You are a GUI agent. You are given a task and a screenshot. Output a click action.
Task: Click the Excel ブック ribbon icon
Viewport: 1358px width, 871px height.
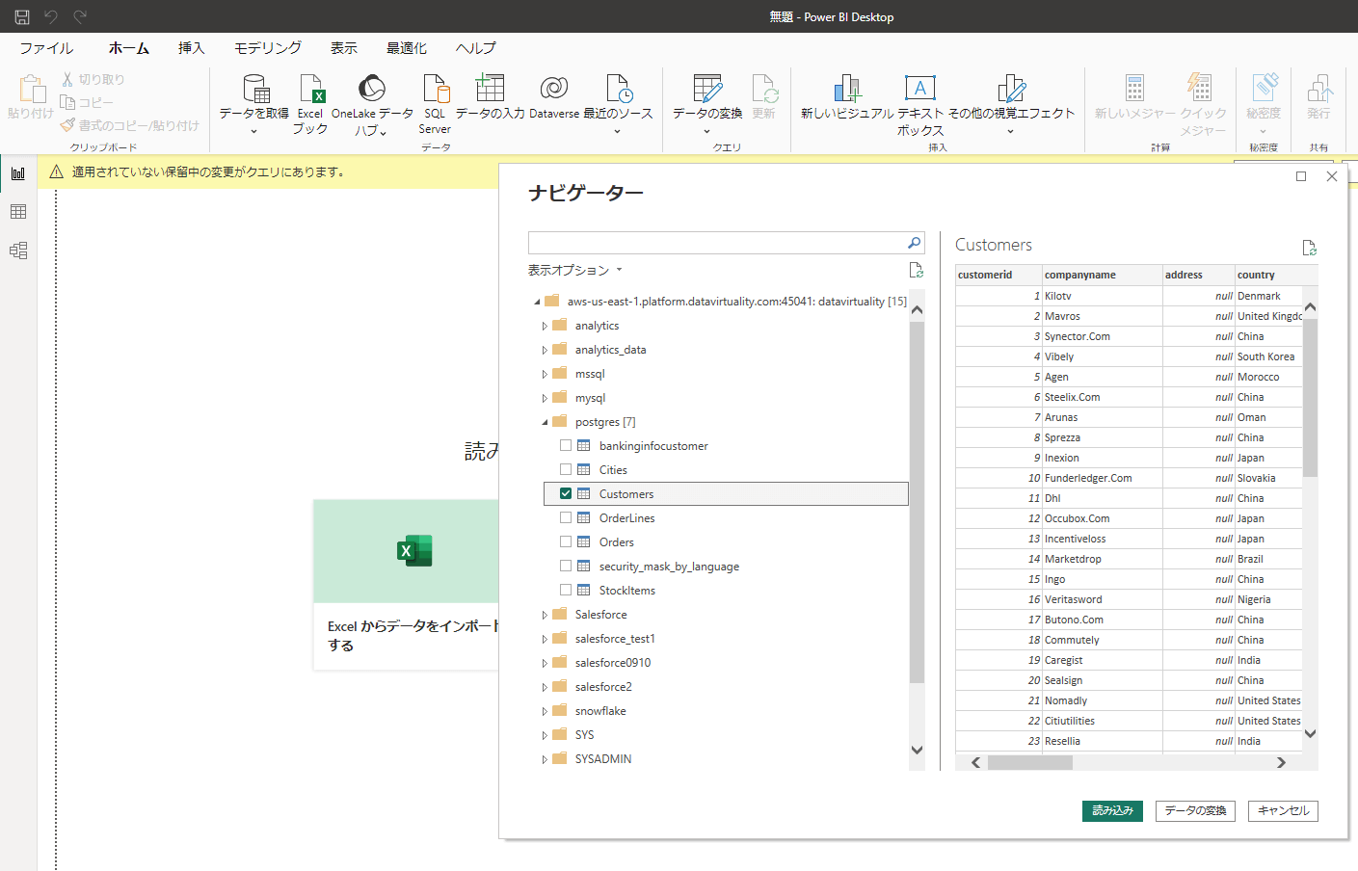[x=311, y=90]
